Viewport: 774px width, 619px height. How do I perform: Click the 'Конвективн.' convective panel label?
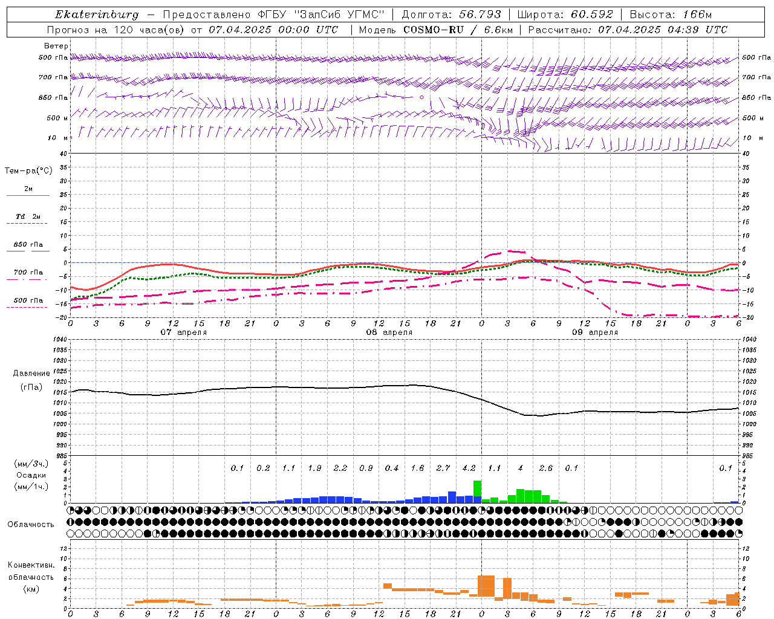[x=31, y=565]
